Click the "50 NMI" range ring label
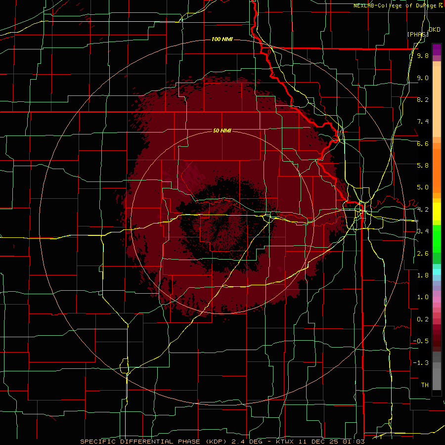Screen dimensions: 445x445 tap(222, 131)
